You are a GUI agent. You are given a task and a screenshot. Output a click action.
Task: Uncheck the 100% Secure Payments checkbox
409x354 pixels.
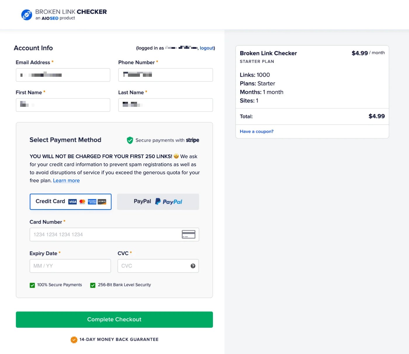(32, 285)
